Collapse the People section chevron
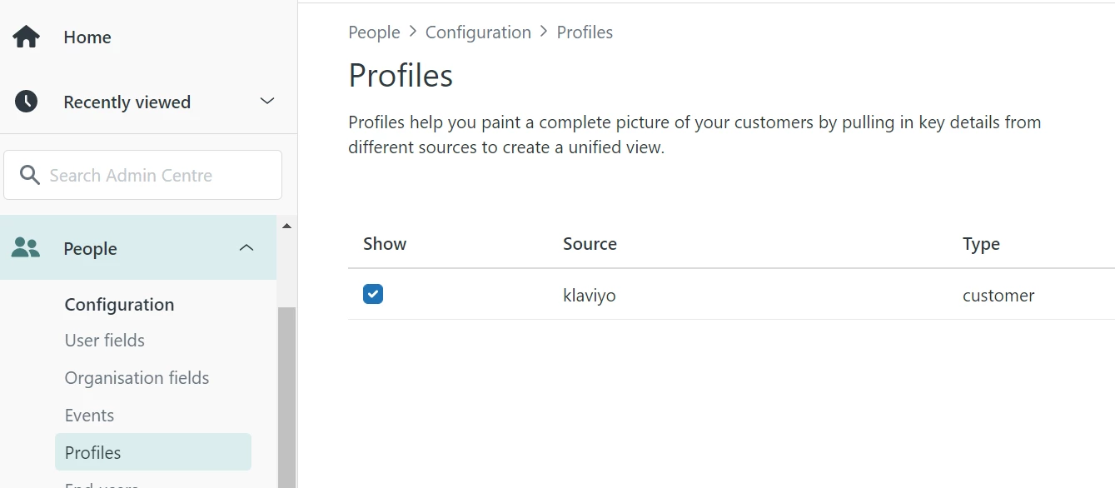 246,248
